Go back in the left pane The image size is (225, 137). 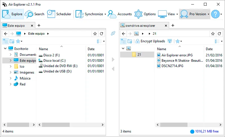click(x=6, y=34)
